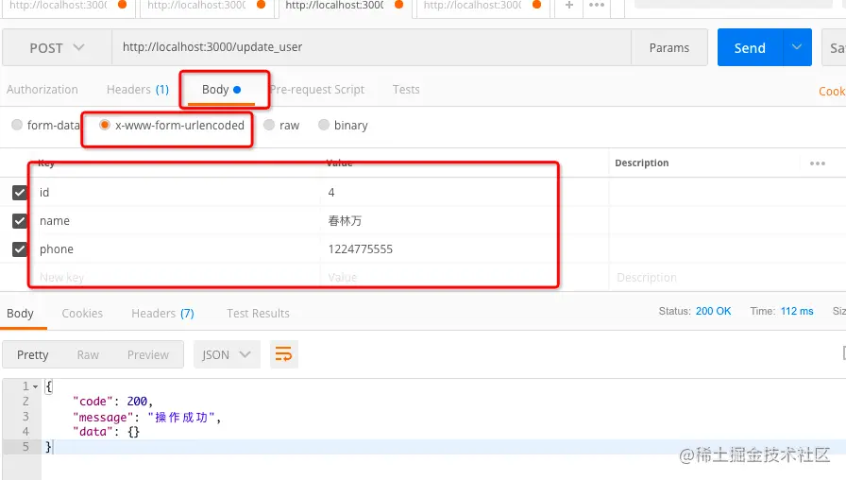
Task: Click the '112 ms' time value
Action: 797,311
